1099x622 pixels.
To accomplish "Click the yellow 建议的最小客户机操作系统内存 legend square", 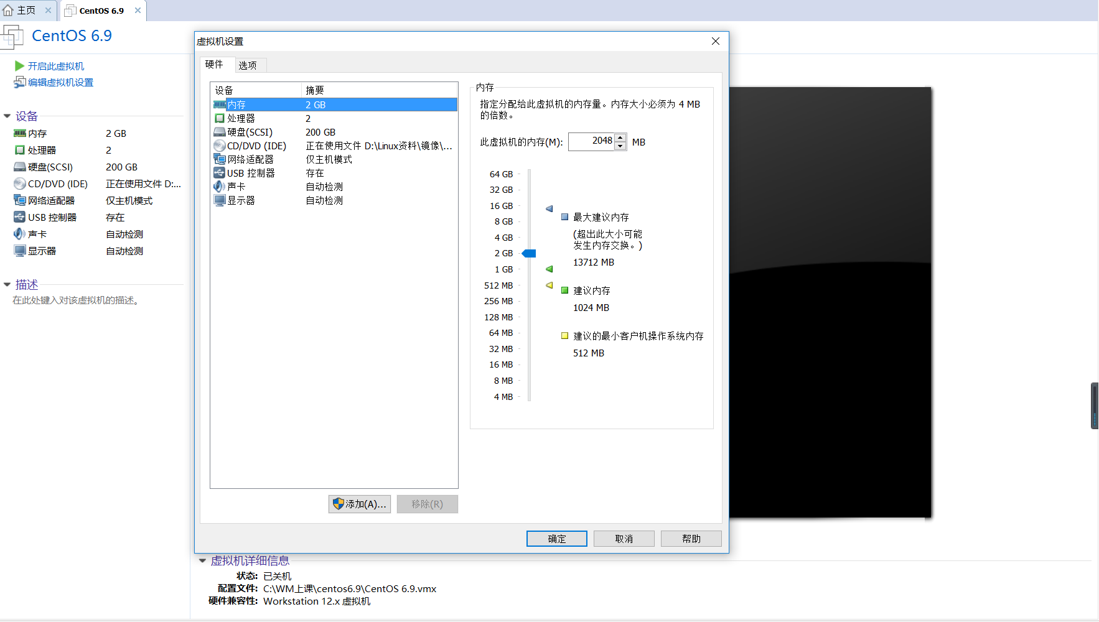I will [x=564, y=336].
